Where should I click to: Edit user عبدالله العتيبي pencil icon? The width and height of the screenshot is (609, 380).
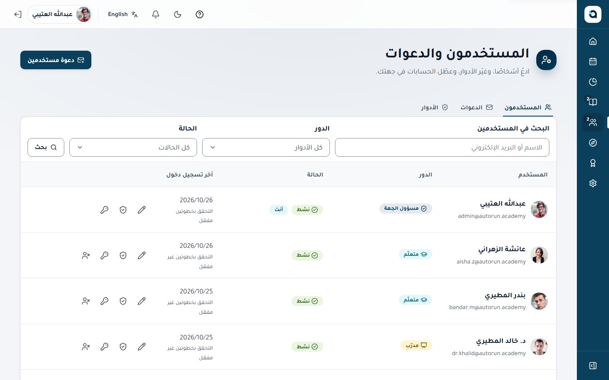(142, 210)
